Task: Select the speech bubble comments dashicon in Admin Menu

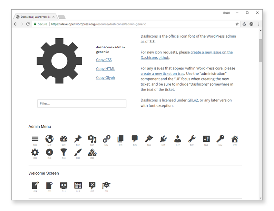Action: tap(135, 139)
